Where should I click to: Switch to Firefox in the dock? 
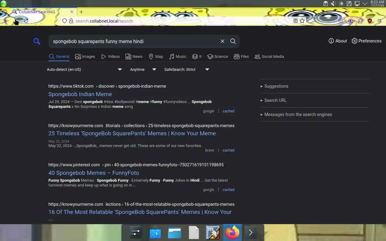click(x=233, y=233)
